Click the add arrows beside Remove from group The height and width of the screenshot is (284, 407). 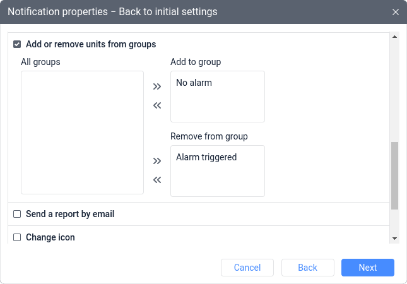[157, 161]
